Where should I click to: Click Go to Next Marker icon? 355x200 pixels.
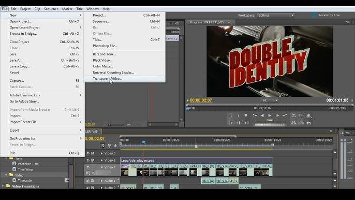click(285, 116)
